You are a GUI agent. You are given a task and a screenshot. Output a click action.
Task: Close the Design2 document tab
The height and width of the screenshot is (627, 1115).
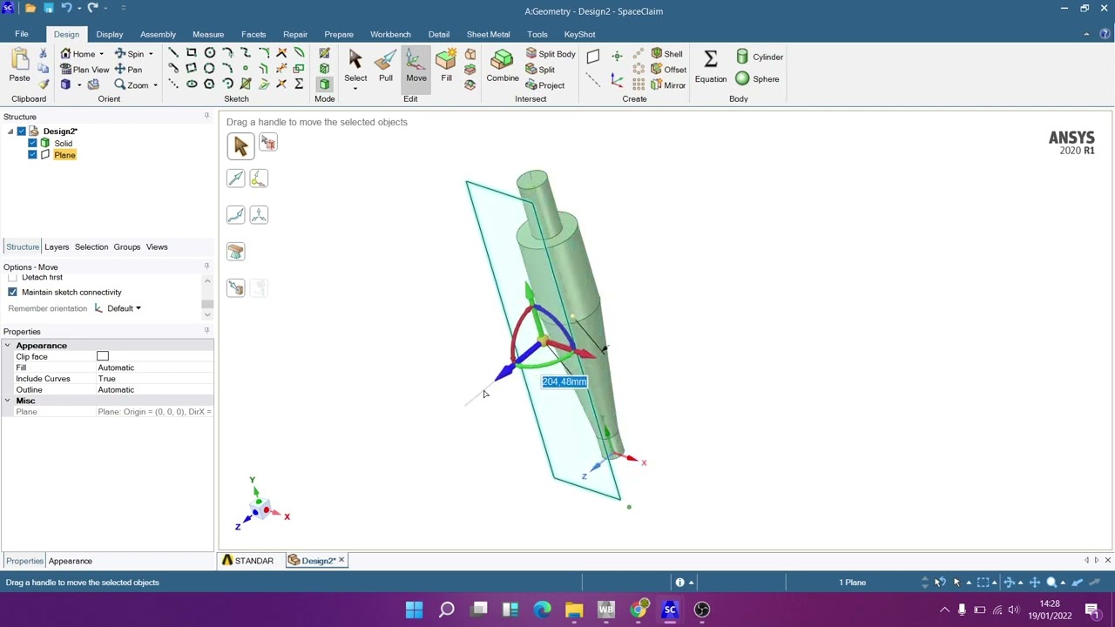point(341,560)
